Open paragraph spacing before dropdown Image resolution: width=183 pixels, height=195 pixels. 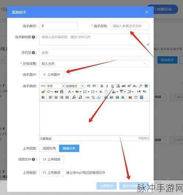click(x=117, y=92)
